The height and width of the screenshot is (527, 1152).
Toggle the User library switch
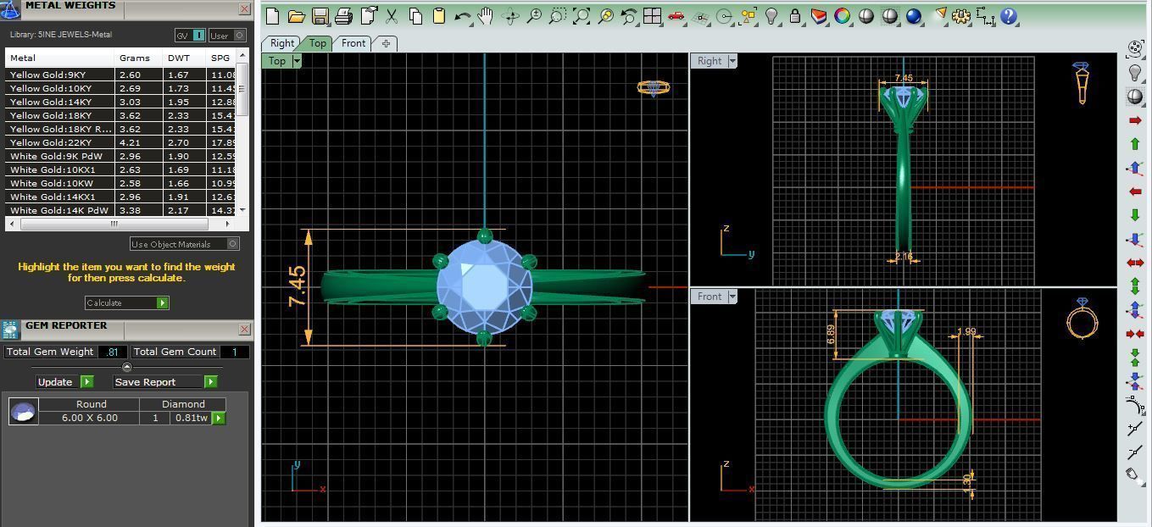click(227, 36)
